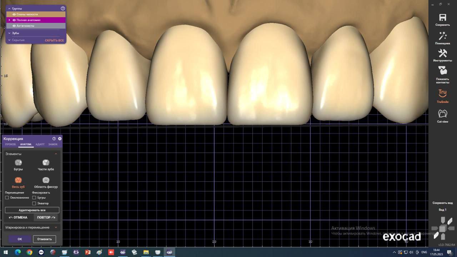Select the Tooth parts (Части зуба) icon
Viewport: 457px width, 257px height.
click(x=46, y=163)
